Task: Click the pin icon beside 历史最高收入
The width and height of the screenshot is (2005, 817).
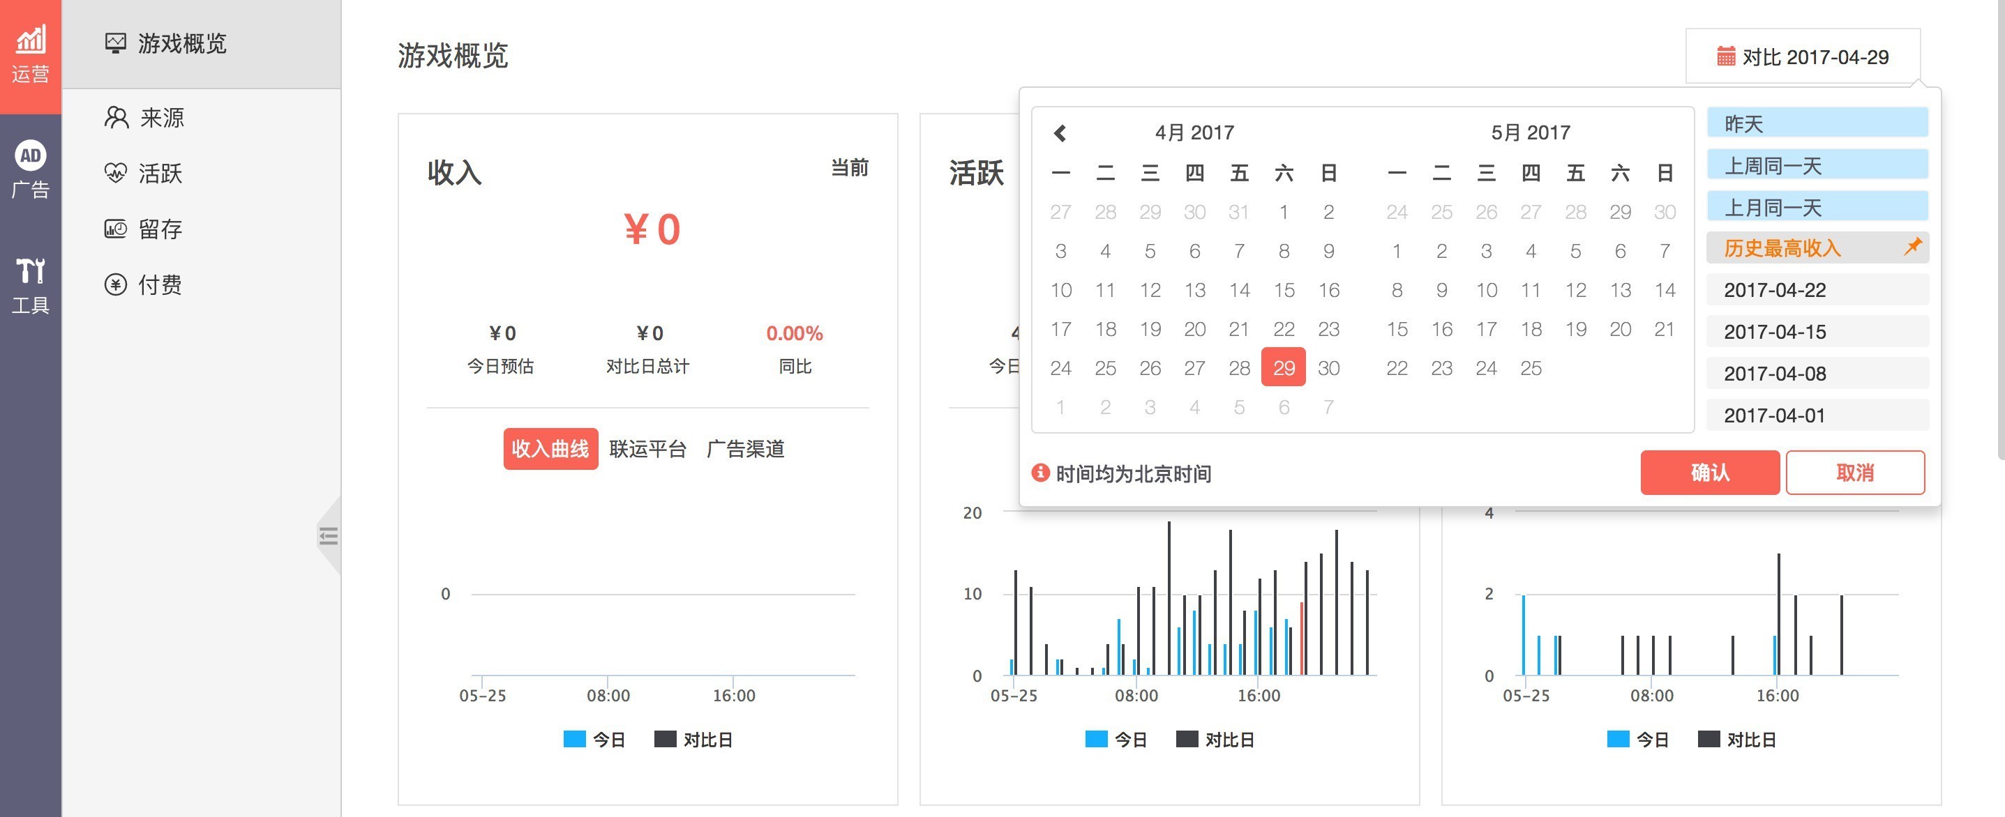Action: 1912,247
